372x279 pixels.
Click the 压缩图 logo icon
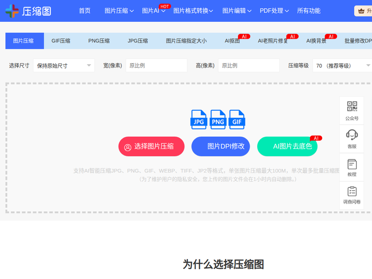coord(12,11)
